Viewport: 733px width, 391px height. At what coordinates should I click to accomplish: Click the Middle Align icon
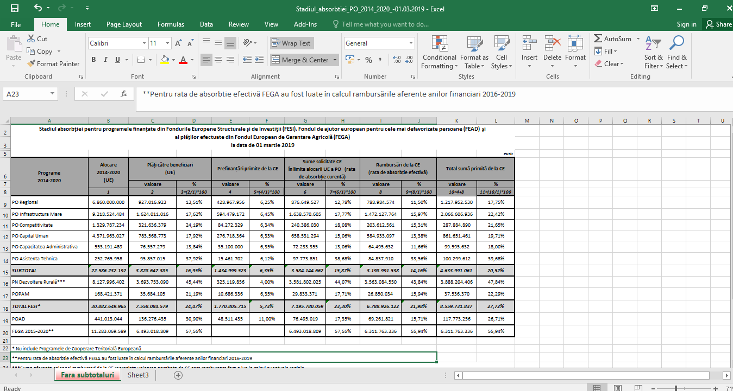point(218,43)
